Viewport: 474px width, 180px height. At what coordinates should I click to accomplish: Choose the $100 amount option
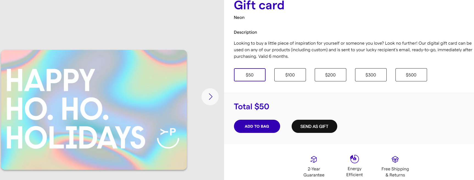coord(290,75)
